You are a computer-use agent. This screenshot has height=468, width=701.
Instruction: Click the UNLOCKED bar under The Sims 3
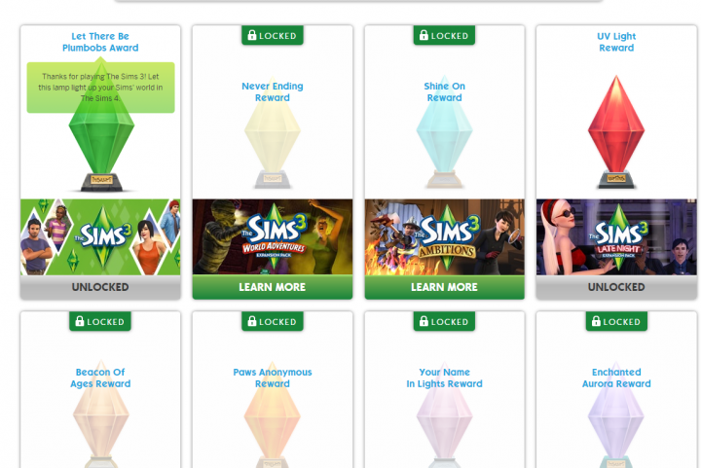point(100,287)
